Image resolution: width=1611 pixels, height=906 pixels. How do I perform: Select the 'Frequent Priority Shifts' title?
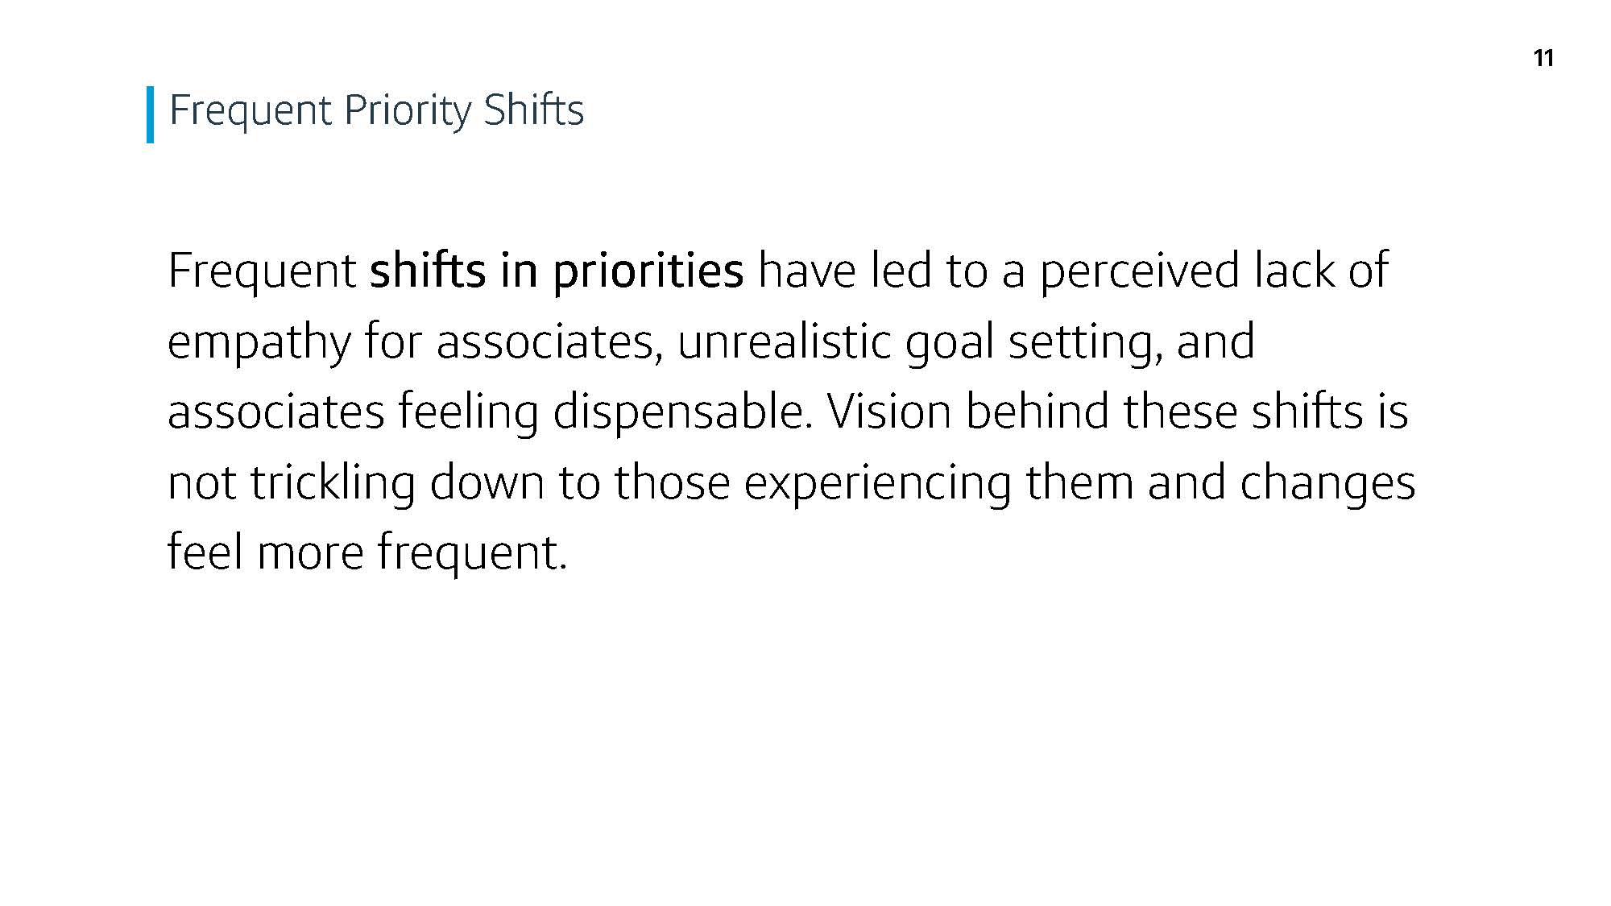click(376, 111)
